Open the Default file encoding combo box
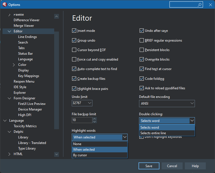Image resolution: width=215 pixels, height=173 pixels. coord(167,104)
